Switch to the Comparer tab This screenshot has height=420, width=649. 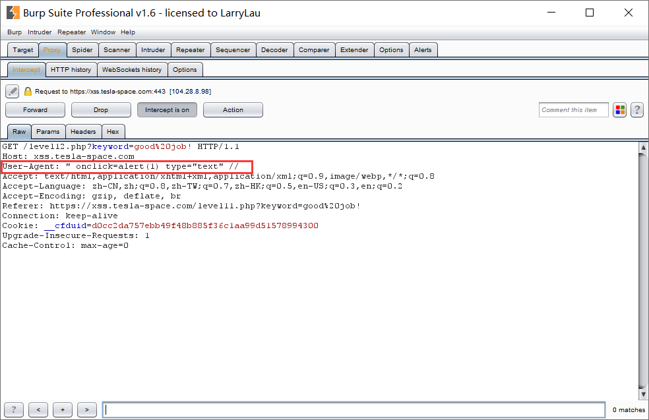[x=314, y=50]
